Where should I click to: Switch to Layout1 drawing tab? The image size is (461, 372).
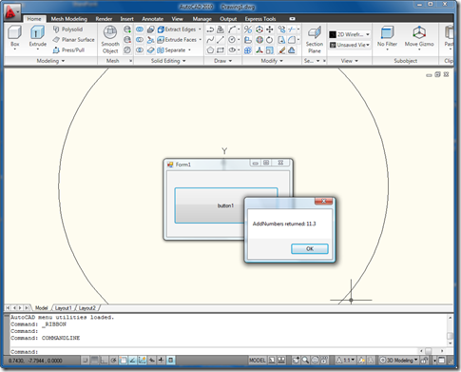pos(64,308)
